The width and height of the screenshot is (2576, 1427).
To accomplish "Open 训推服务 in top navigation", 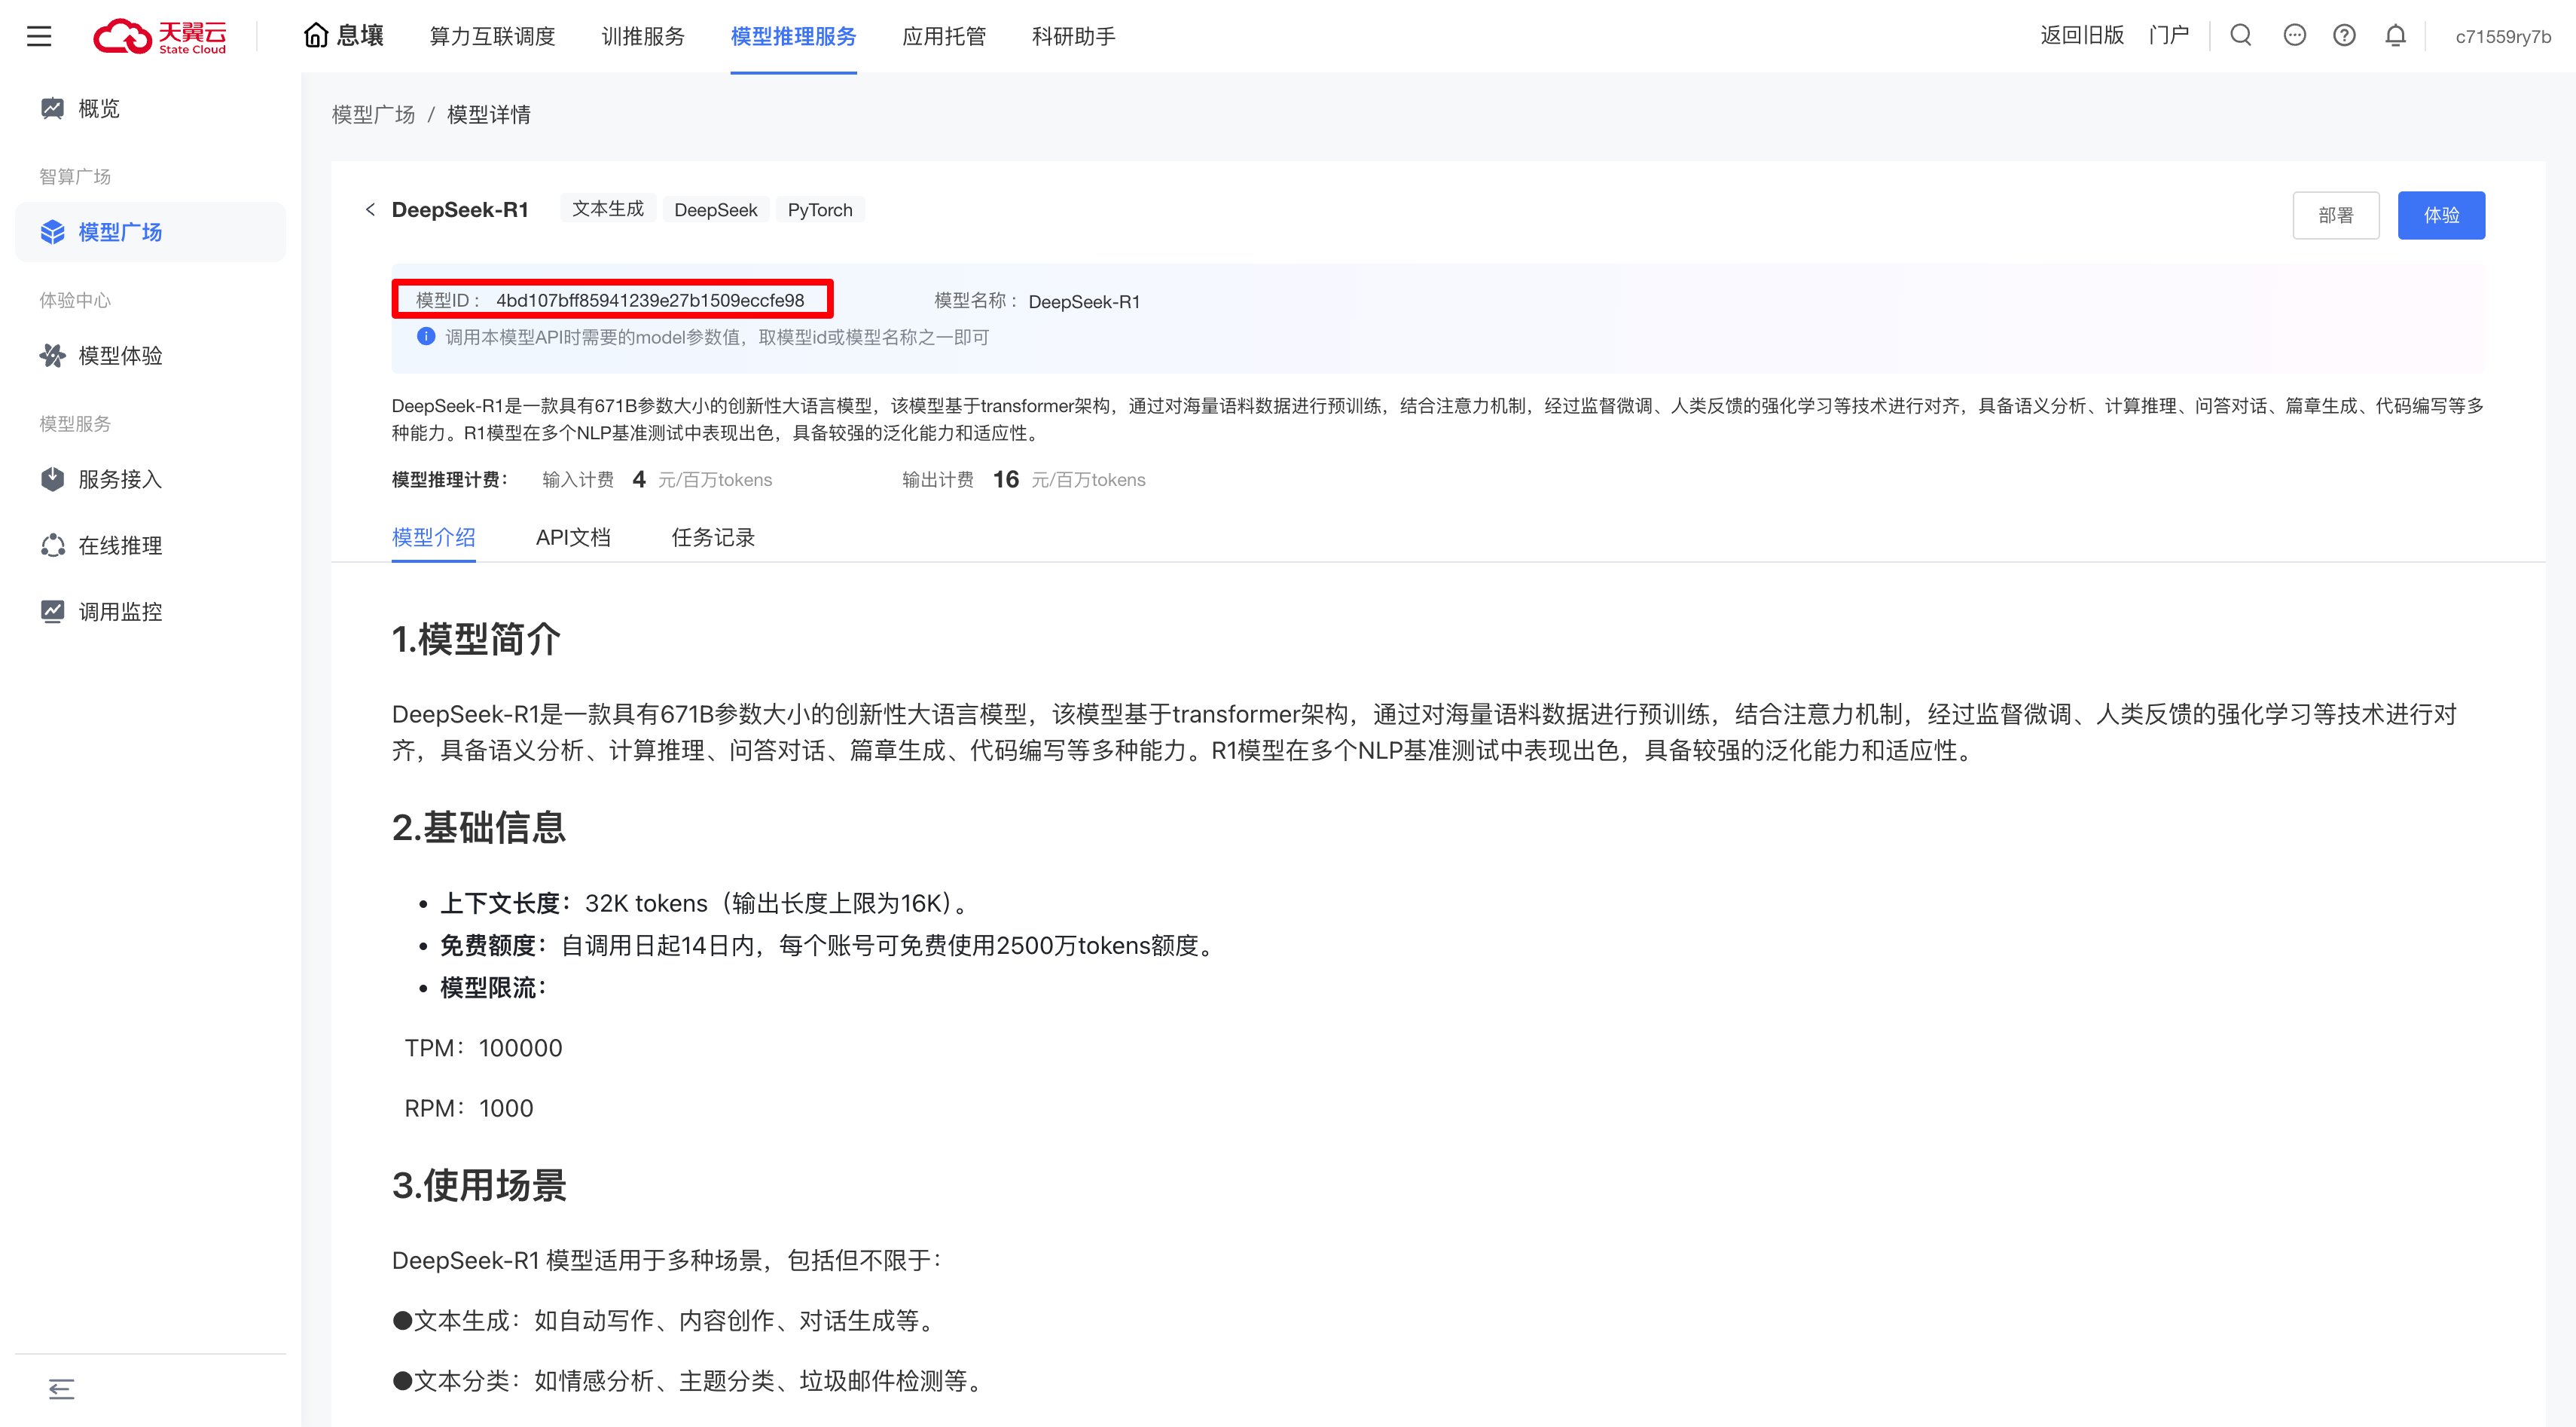I will click(x=642, y=36).
